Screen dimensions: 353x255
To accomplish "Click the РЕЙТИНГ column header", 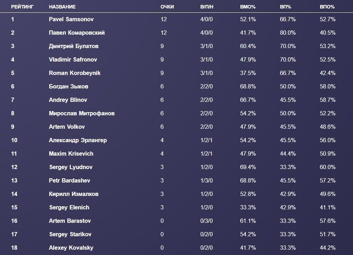I will click(22, 7).
